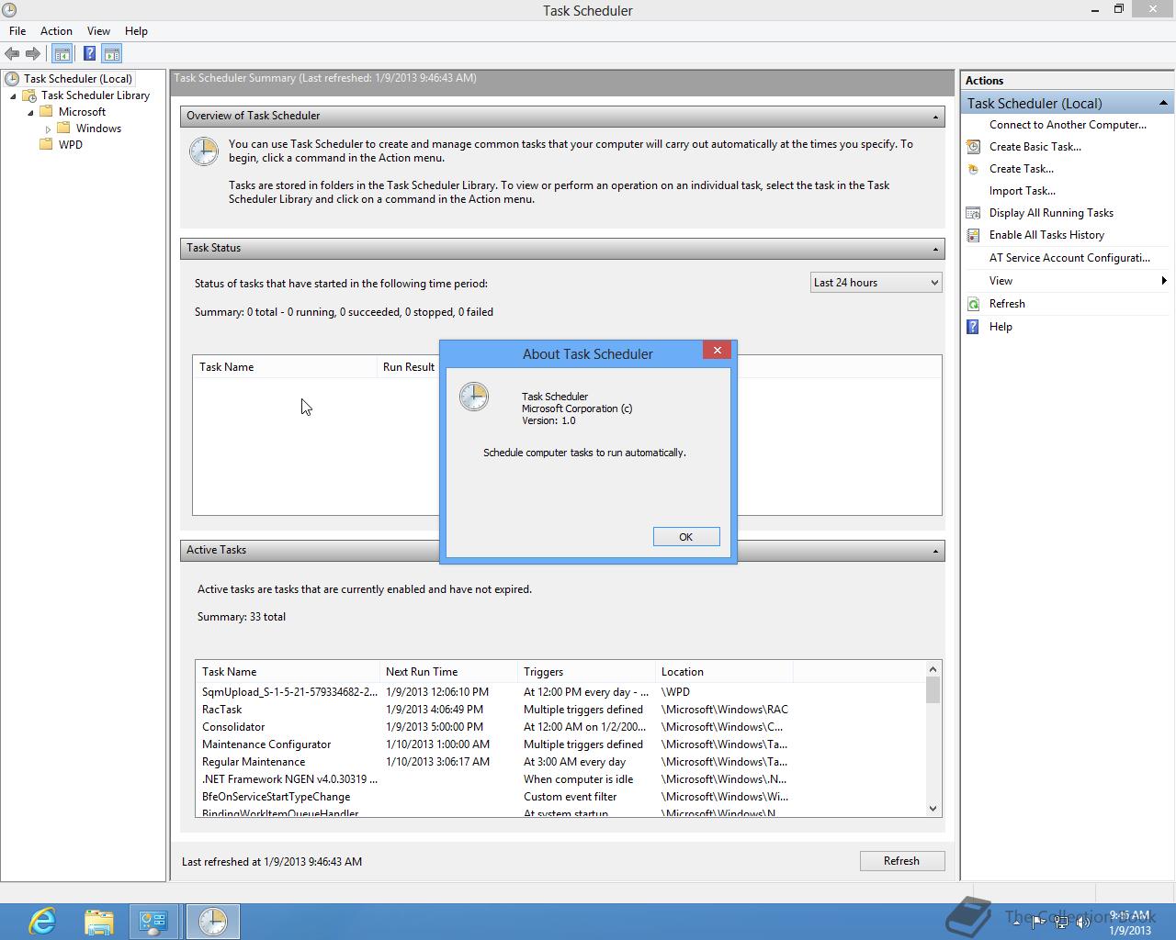The image size is (1176, 940).
Task: Collapse the Task Status section
Action: [935, 249]
